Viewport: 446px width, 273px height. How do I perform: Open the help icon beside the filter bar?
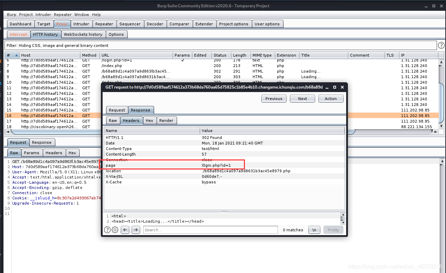pyautogui.click(x=441, y=45)
